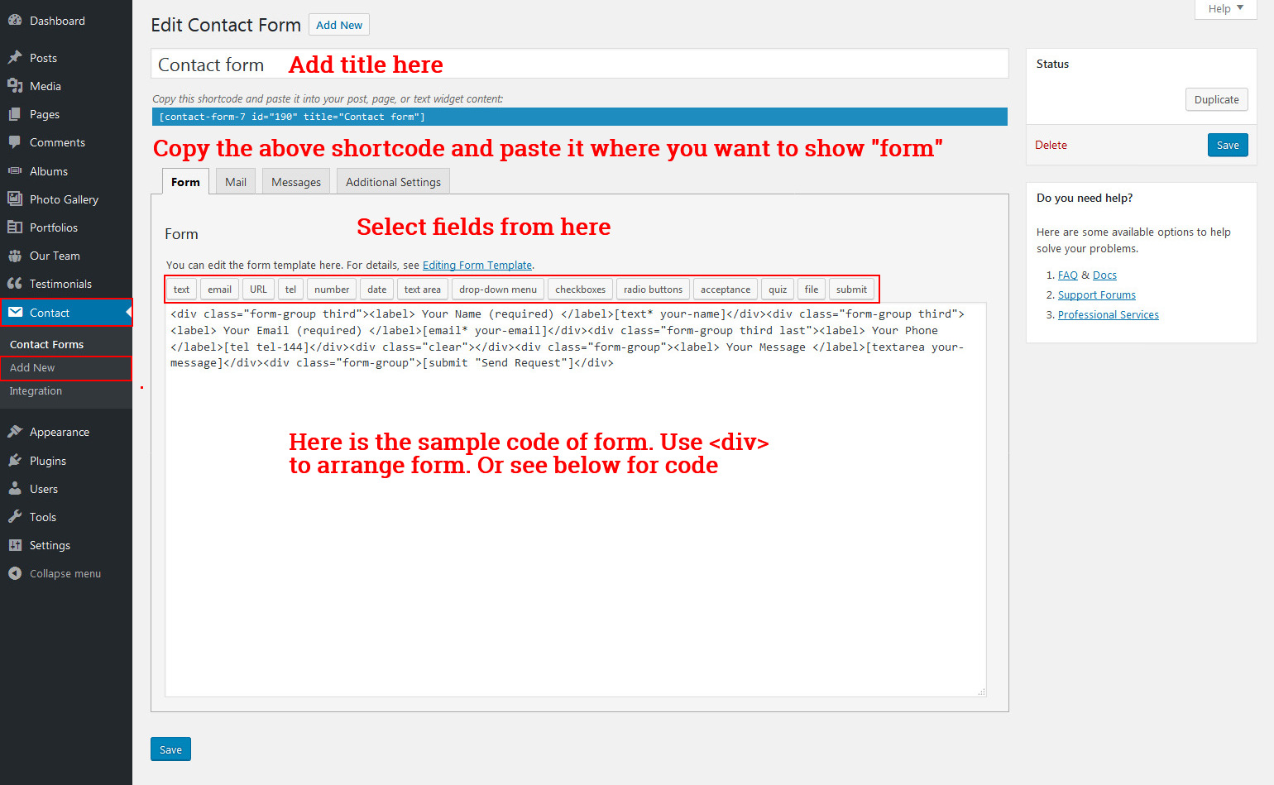The image size is (1274, 785).
Task: Insert a radio buttons field tag
Action: [x=653, y=290]
